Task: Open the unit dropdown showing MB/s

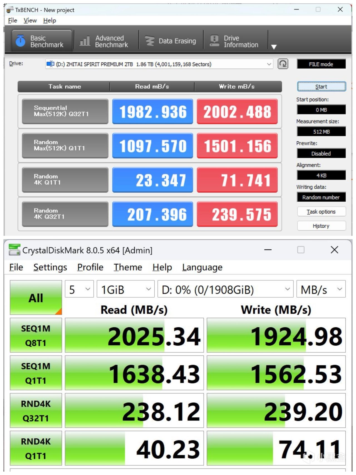Action: (x=321, y=289)
